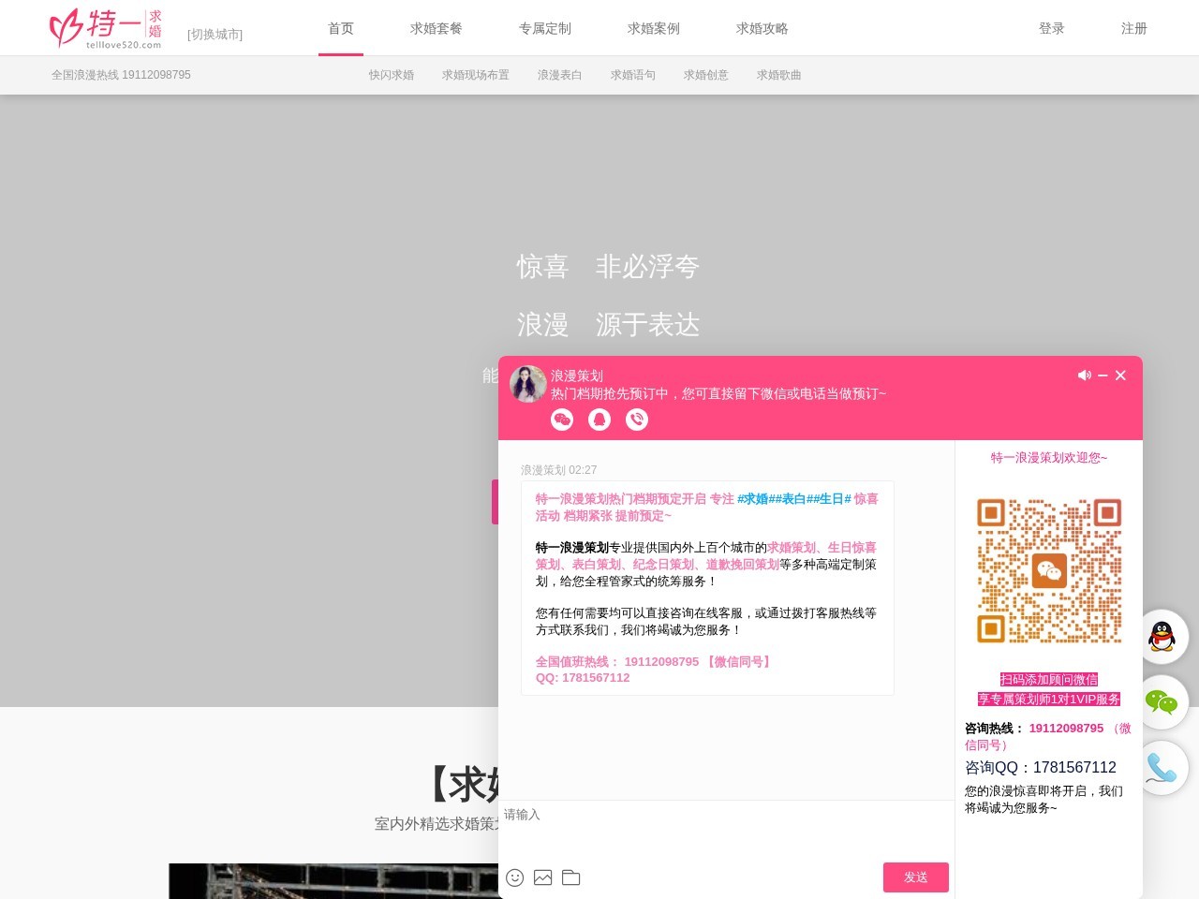
Task: Select 浪漫表白 in the secondary navigation
Action: (558, 75)
